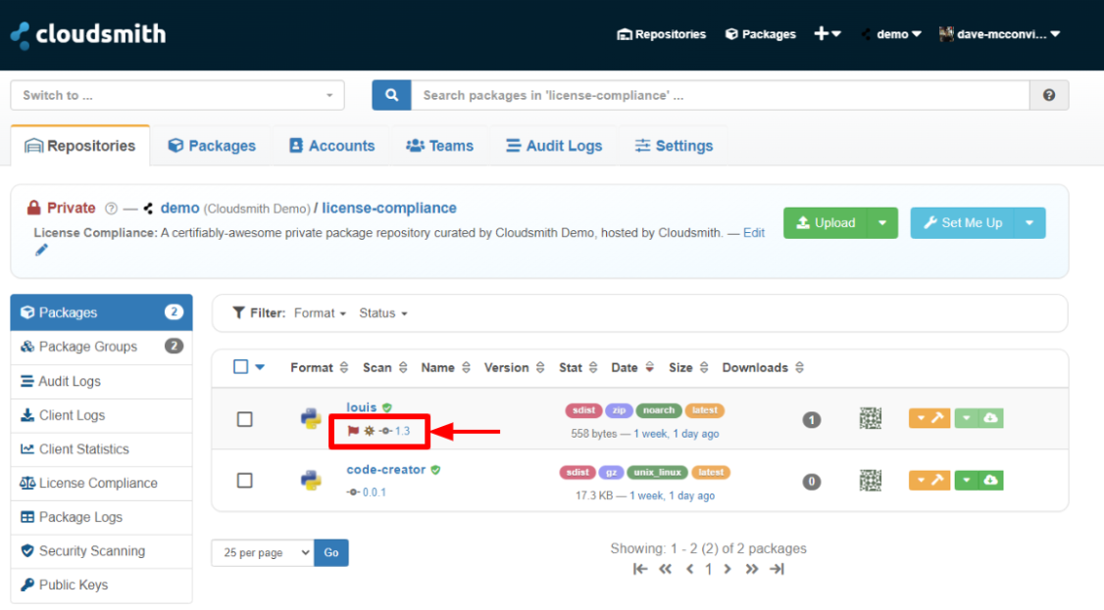1104x610 pixels.
Task: Open the Switch to selector
Action: click(177, 95)
